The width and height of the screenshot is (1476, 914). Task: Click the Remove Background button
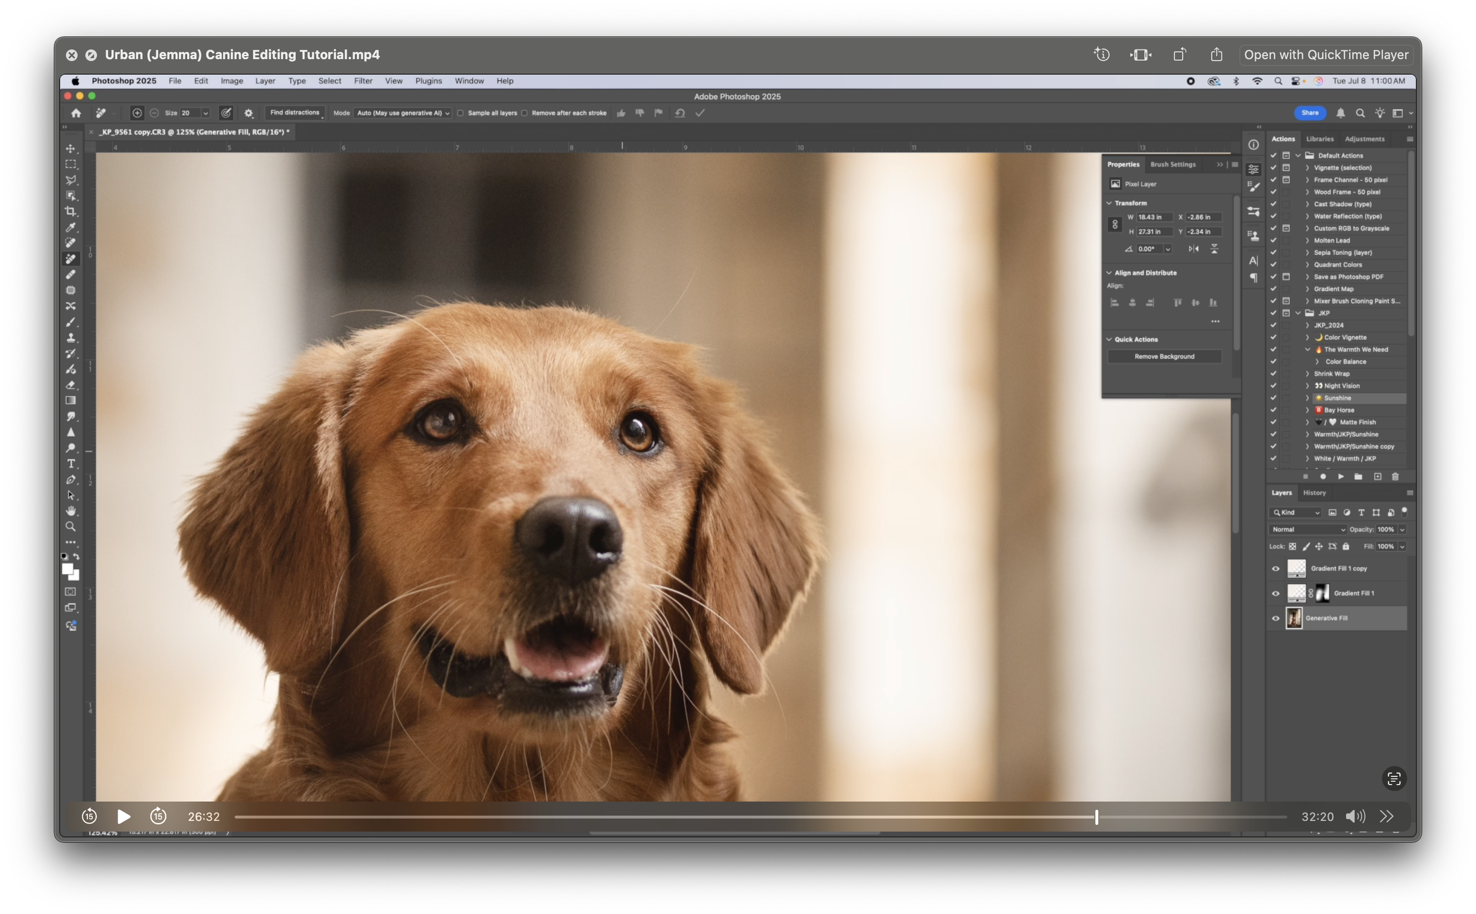pos(1164,356)
